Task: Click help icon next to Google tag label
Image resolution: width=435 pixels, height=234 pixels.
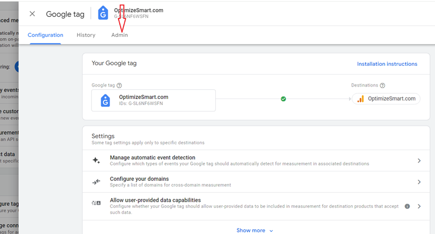Action: point(119,85)
